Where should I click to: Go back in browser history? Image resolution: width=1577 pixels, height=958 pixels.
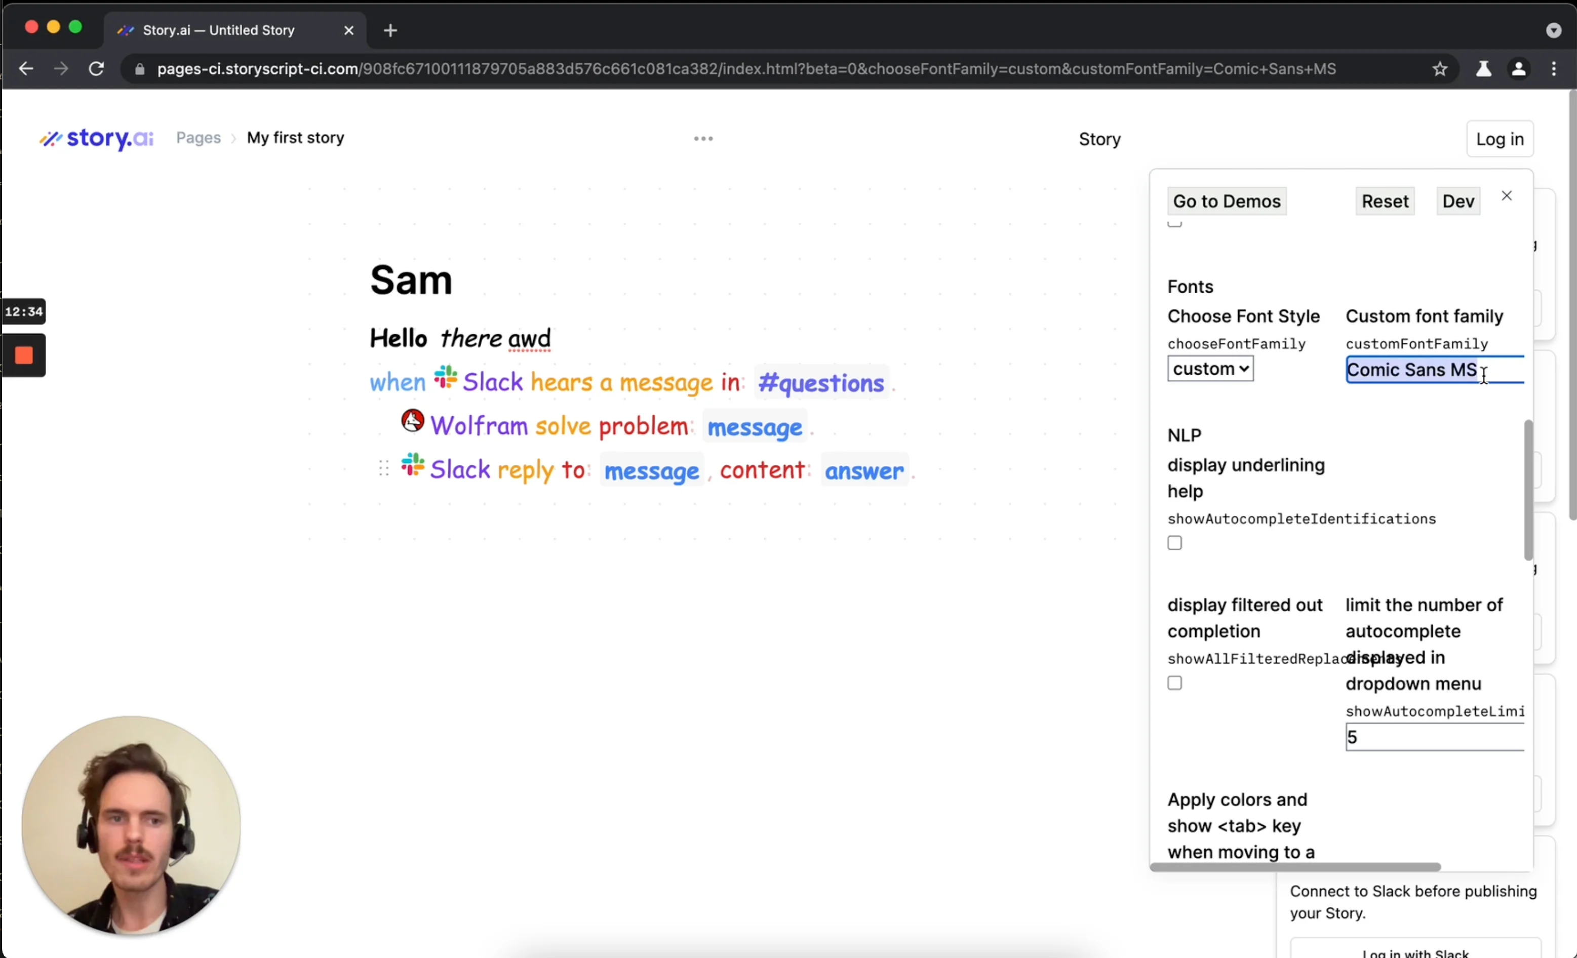click(26, 68)
